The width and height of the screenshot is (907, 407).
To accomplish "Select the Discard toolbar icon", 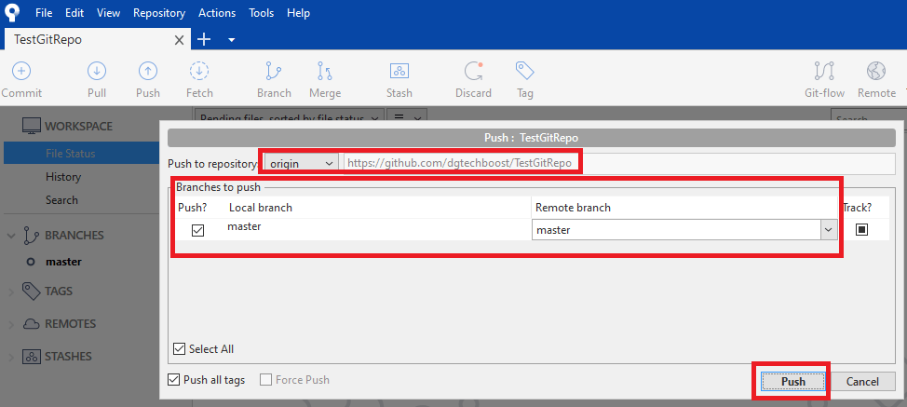I will 473,72.
